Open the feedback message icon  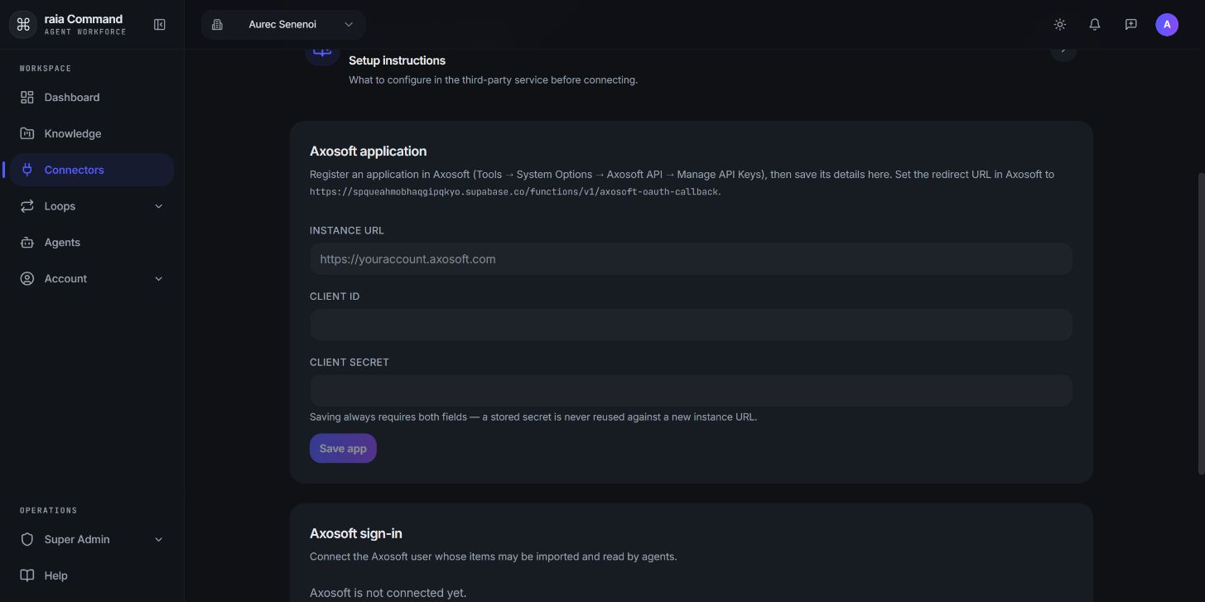tap(1130, 25)
